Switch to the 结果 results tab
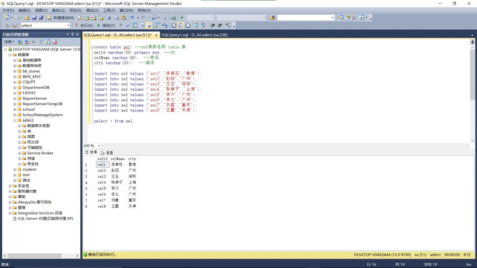Screen dimensions: 477x268 click(91, 153)
